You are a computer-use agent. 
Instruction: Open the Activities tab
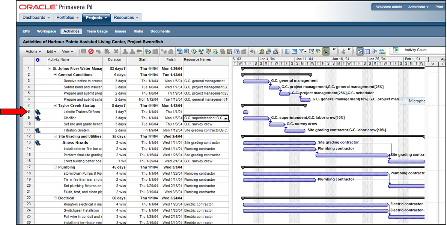(71, 32)
